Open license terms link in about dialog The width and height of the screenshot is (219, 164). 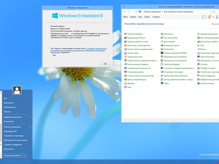[x=79, y=50]
